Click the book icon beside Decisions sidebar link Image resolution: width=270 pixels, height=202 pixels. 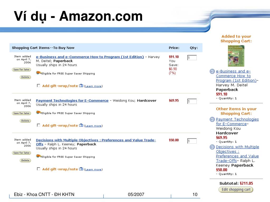tap(212, 147)
